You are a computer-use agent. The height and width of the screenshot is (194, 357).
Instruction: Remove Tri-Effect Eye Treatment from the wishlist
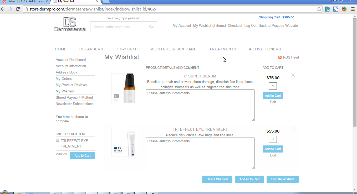click(x=293, y=129)
